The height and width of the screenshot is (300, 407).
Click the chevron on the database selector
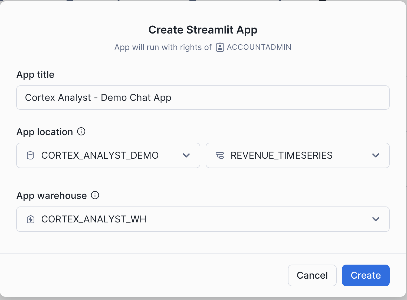tap(186, 155)
